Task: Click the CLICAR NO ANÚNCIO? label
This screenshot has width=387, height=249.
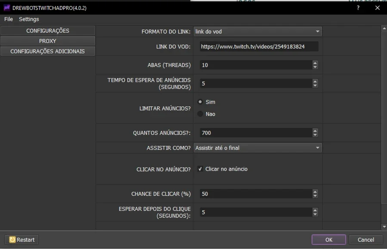Action: click(x=164, y=169)
